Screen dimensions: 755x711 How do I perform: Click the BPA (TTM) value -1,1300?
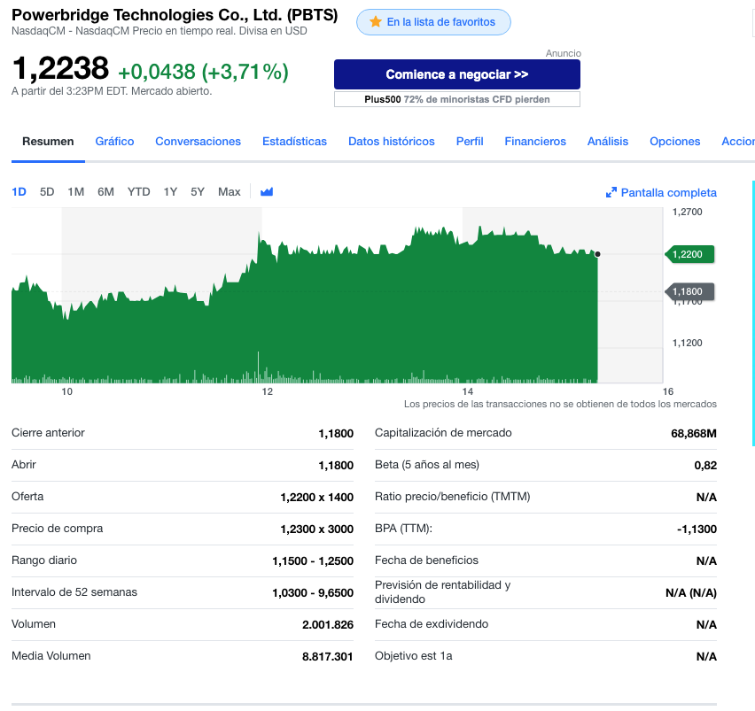pos(697,529)
